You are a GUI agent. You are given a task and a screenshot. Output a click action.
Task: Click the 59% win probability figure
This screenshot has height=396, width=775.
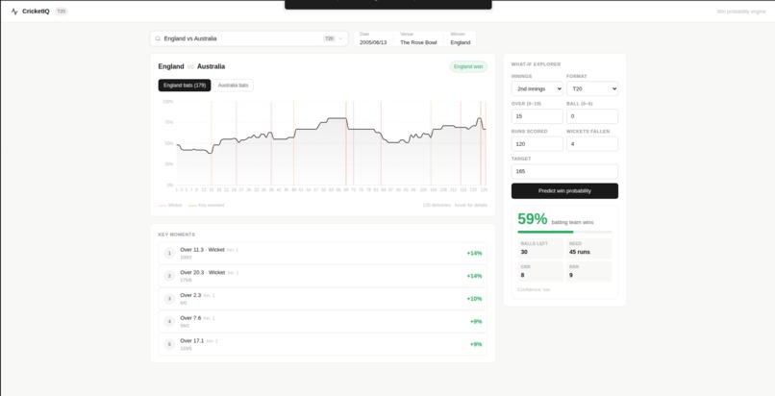click(533, 219)
